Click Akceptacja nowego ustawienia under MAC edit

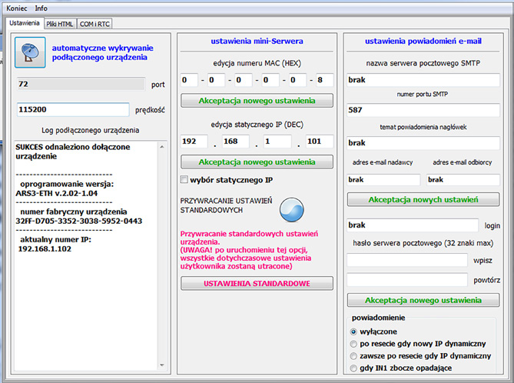[257, 101]
